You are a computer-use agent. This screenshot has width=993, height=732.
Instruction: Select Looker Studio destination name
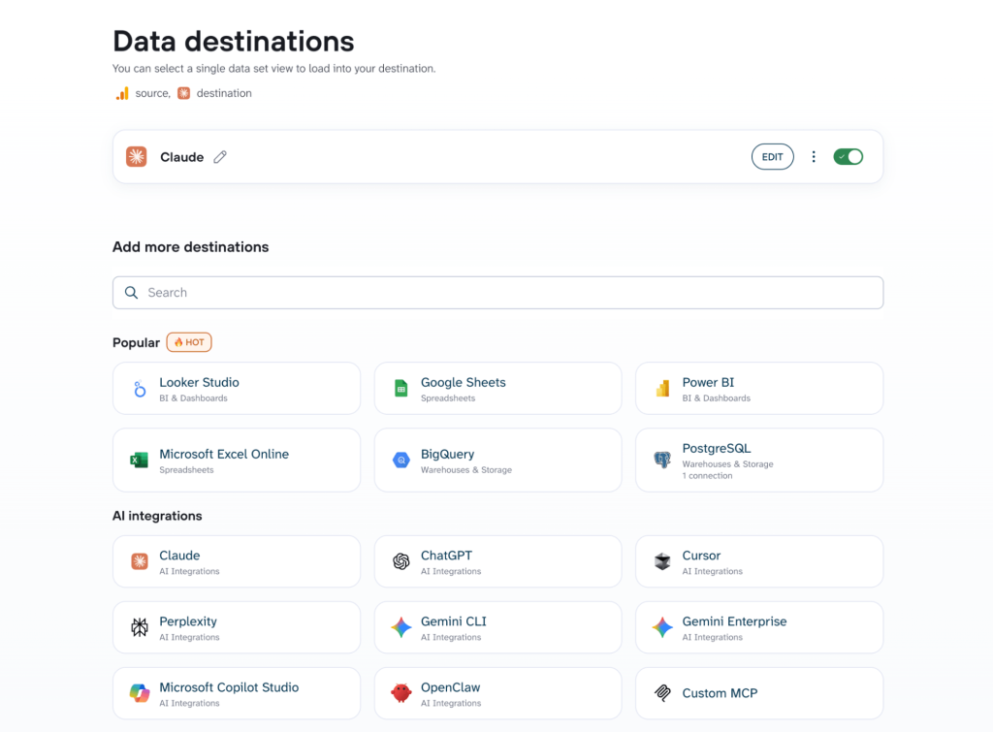(x=199, y=382)
